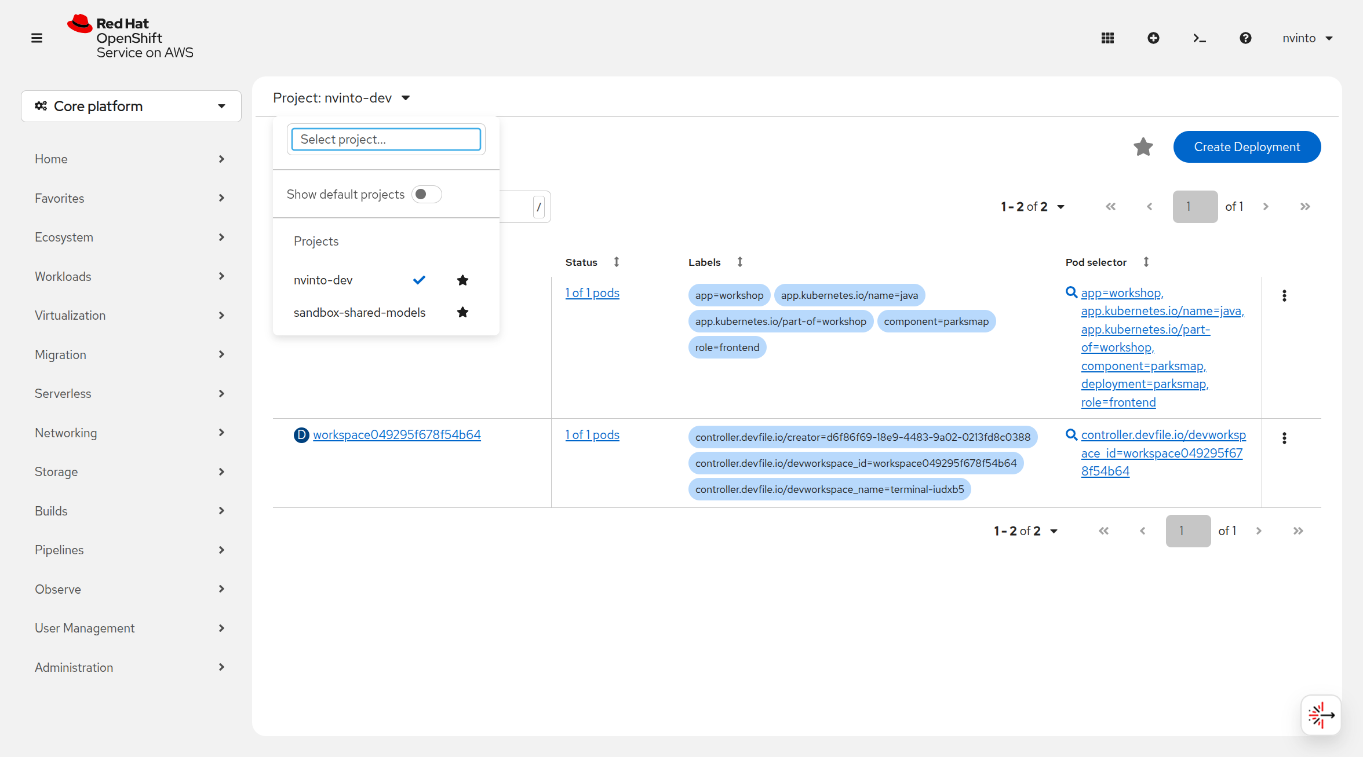Select the sandbox-shared-models project
The height and width of the screenshot is (757, 1363).
coord(359,313)
